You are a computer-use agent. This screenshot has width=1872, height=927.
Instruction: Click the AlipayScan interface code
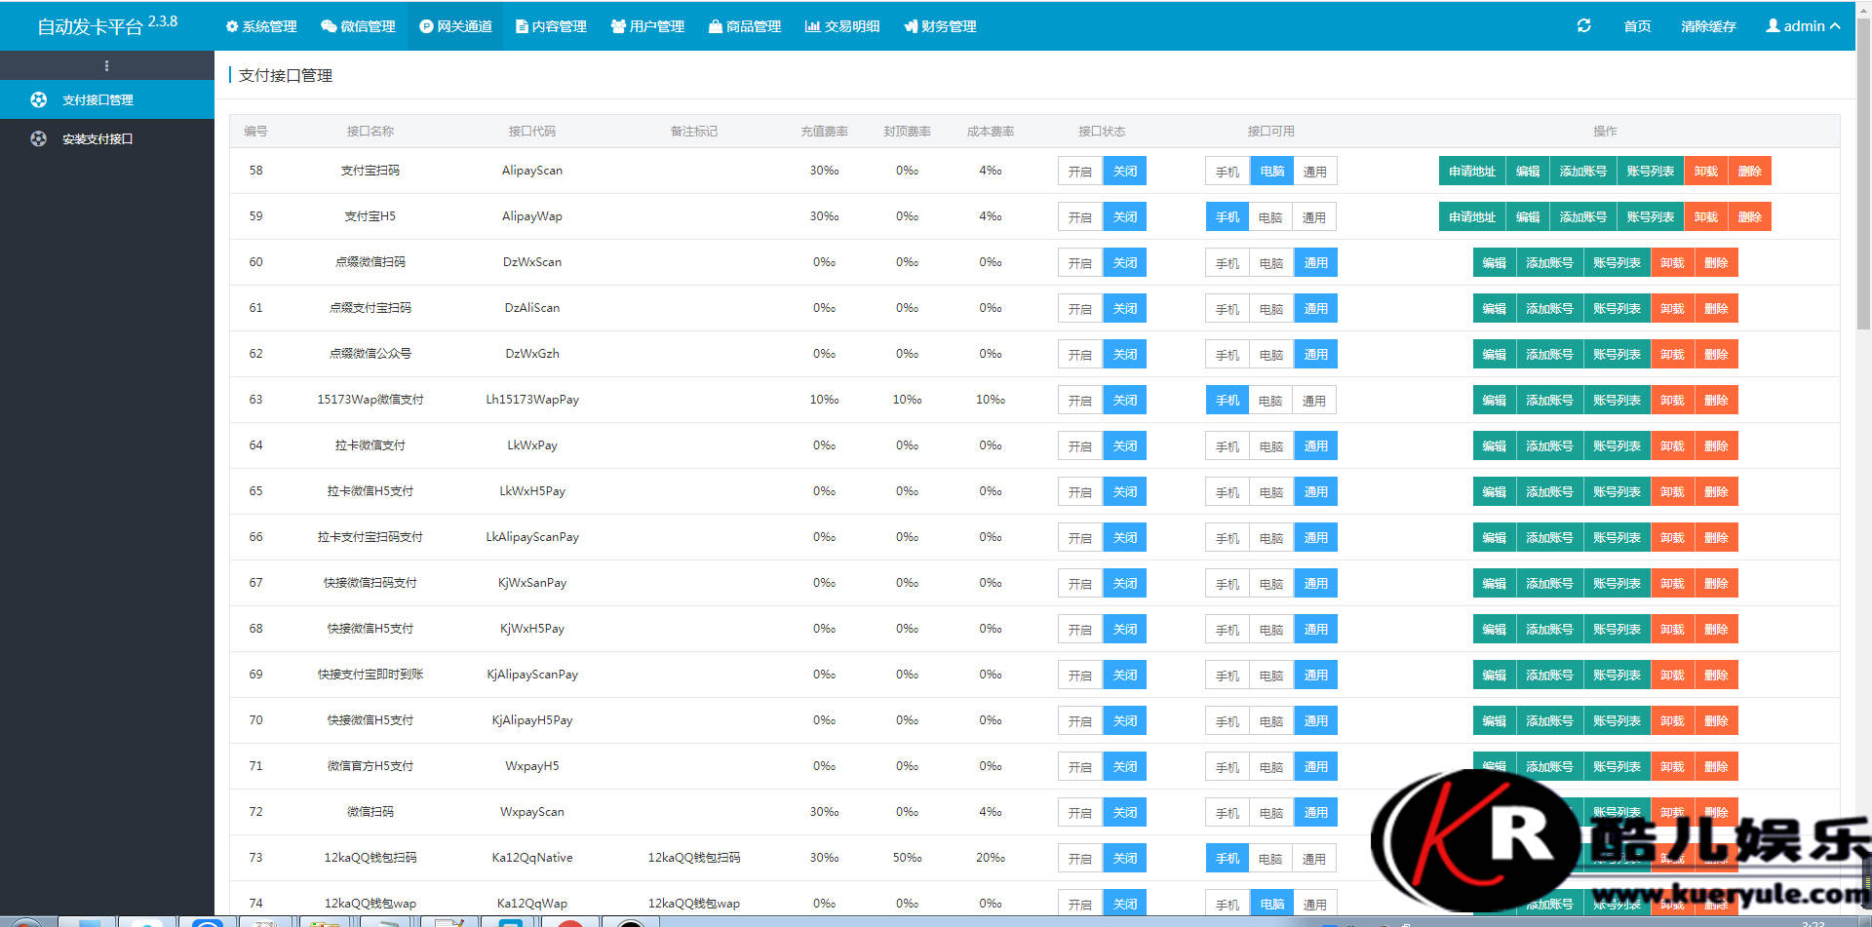(532, 171)
